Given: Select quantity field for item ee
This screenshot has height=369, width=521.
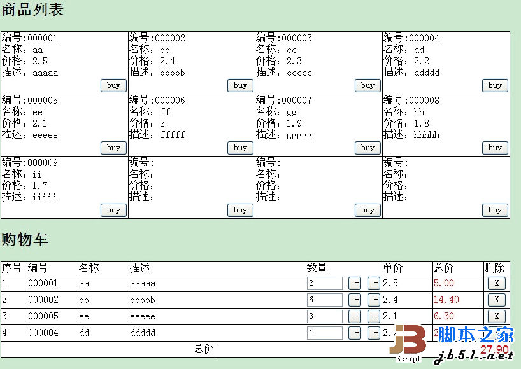Looking at the screenshot, I should click(325, 316).
